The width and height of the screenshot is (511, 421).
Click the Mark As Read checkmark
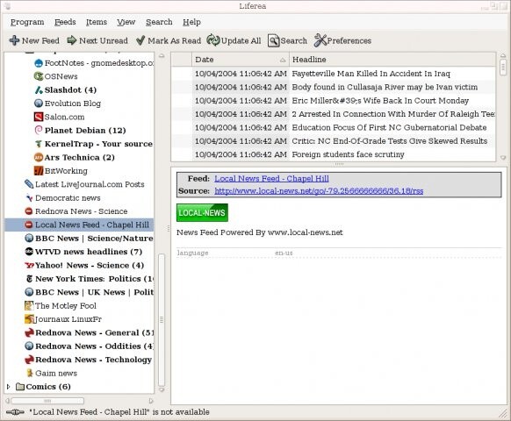pyautogui.click(x=140, y=40)
